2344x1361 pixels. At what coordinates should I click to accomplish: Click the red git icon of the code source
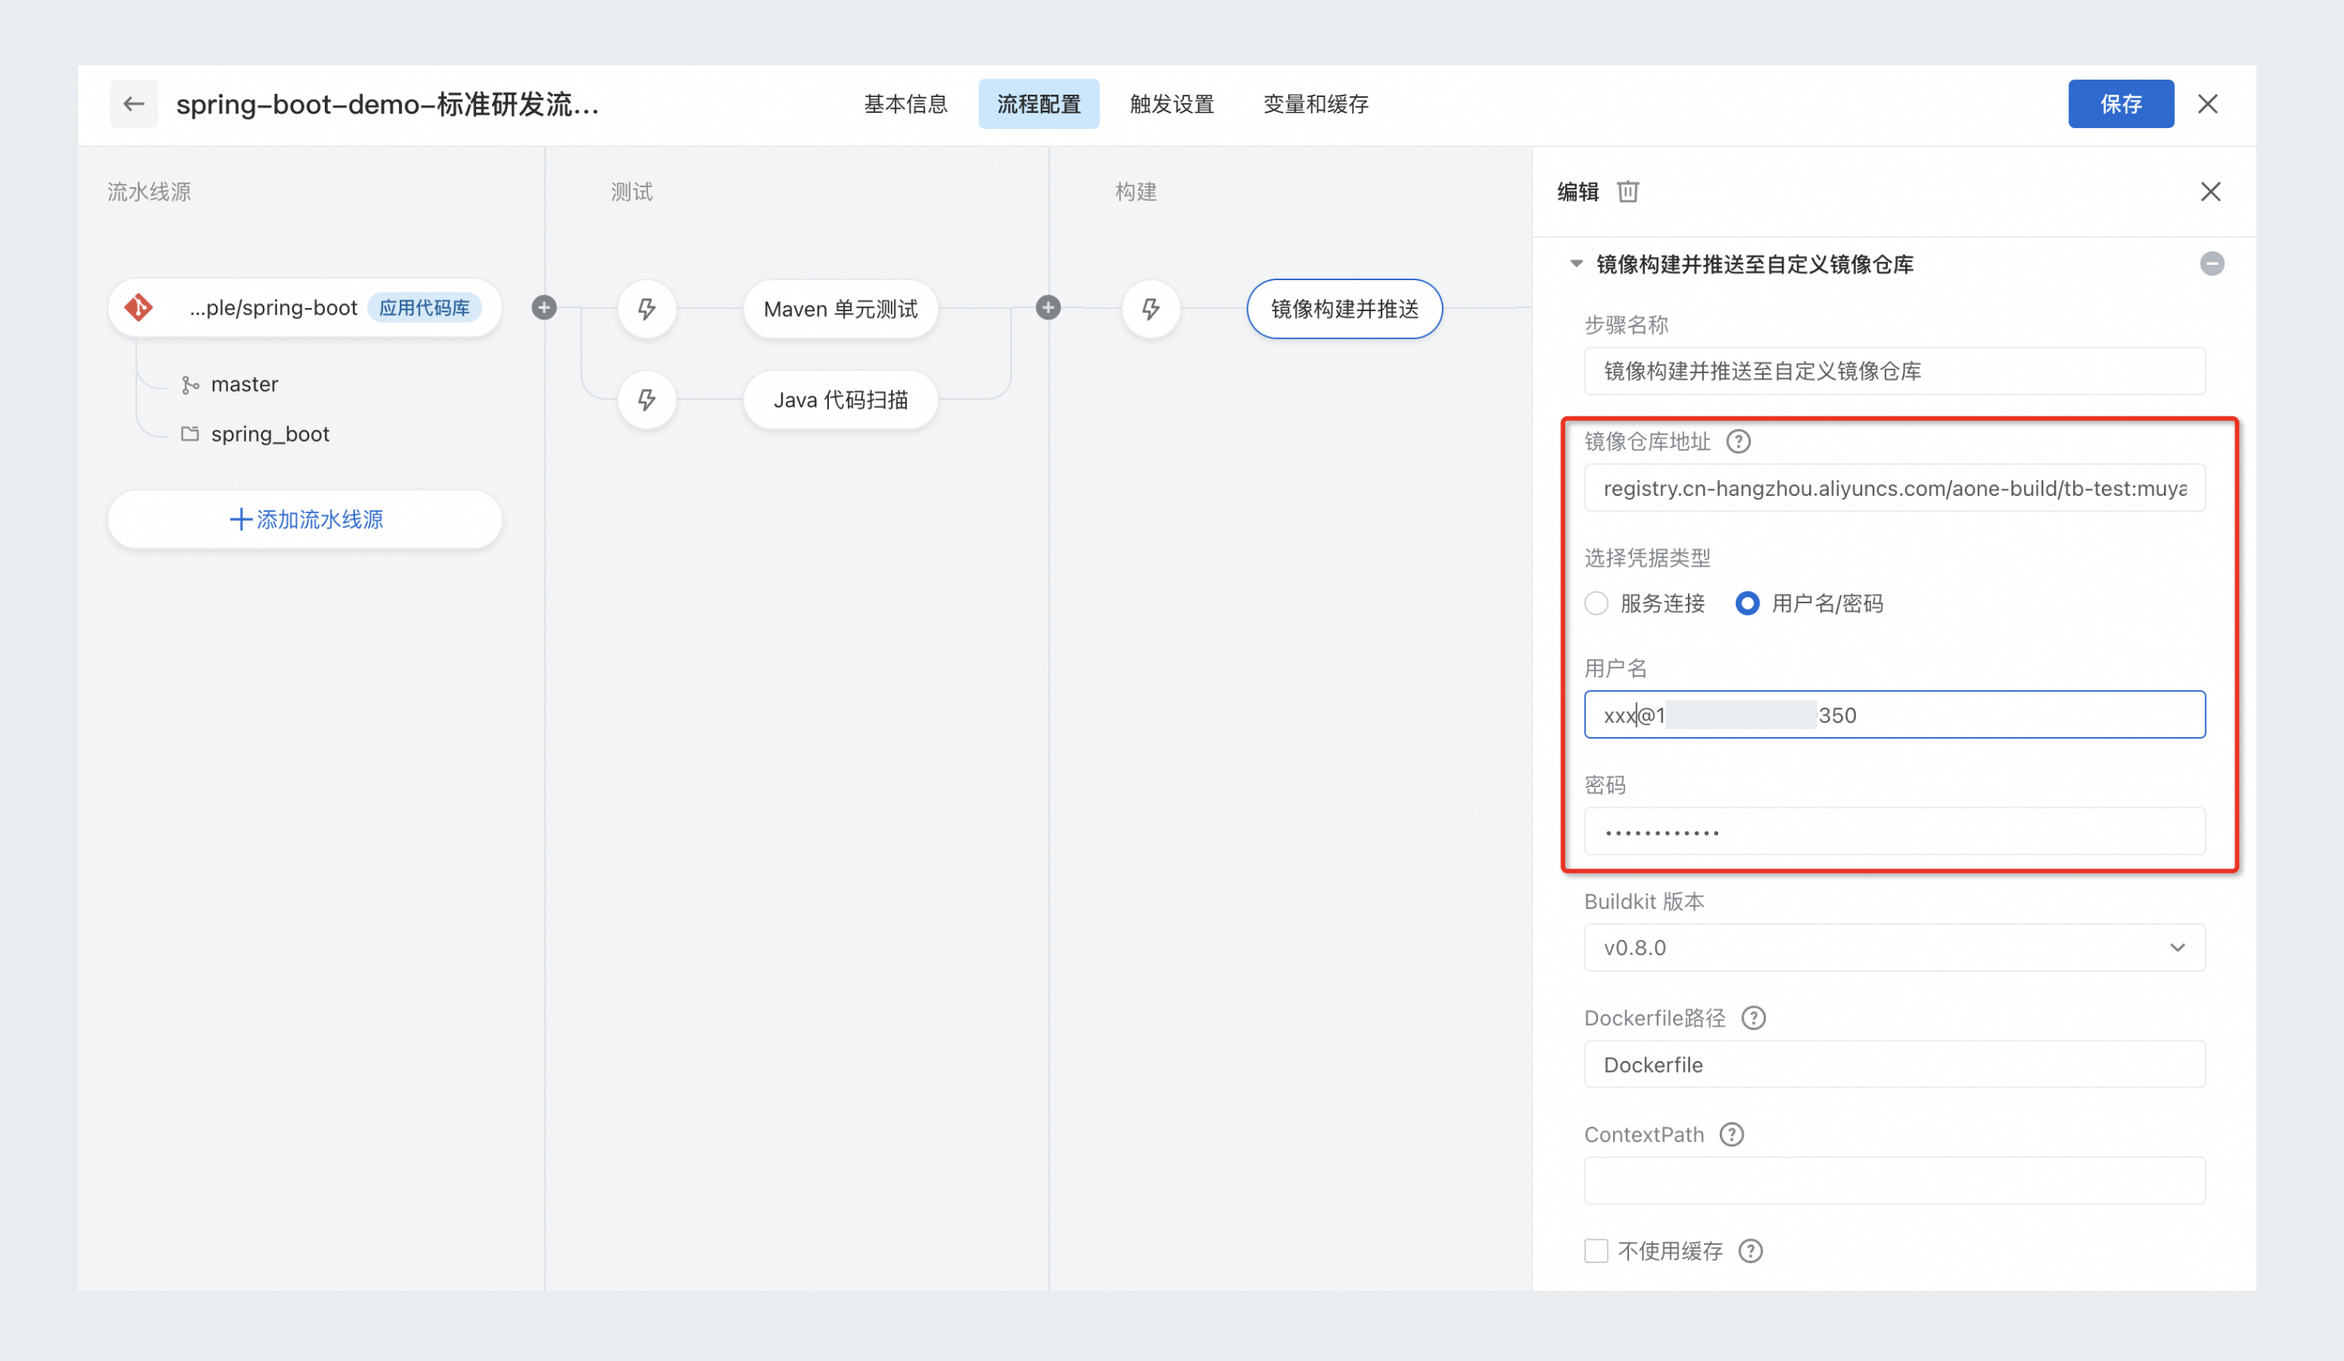pos(139,308)
